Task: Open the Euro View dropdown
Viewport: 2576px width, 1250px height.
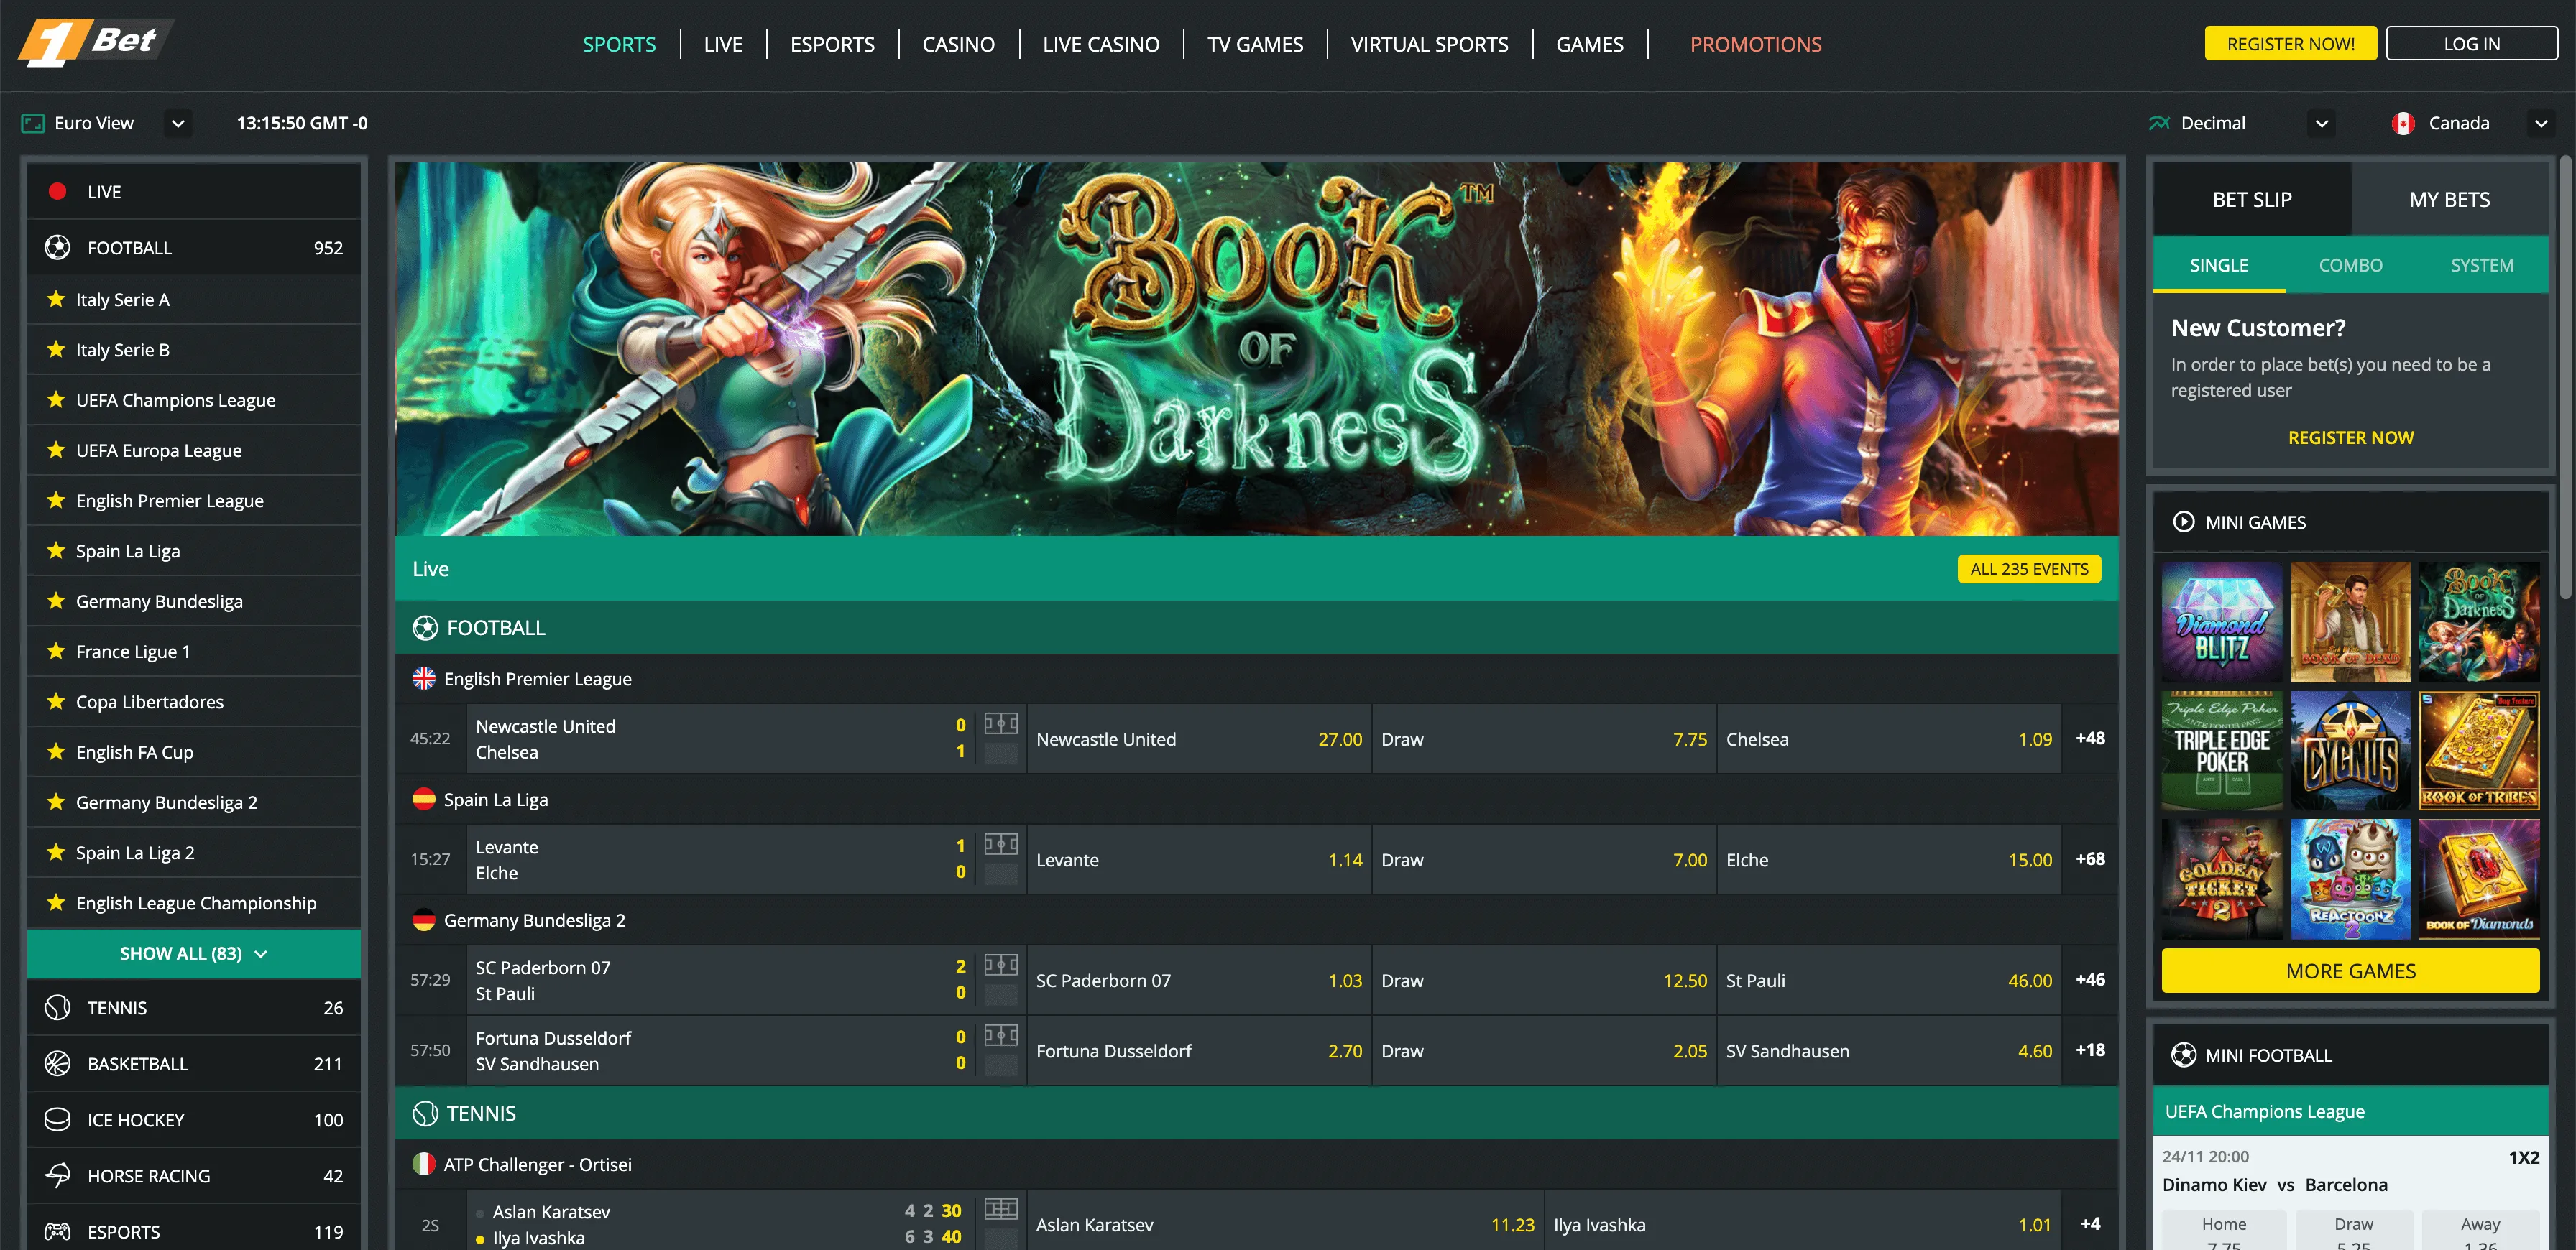Action: pyautogui.click(x=178, y=123)
